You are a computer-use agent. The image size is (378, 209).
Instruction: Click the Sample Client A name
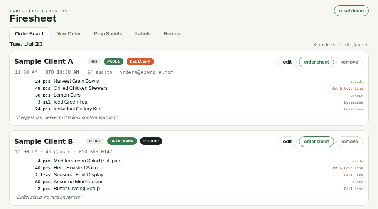click(44, 61)
